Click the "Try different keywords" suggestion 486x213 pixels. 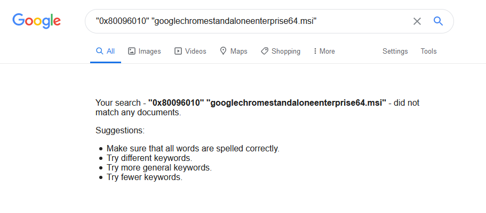[x=149, y=158]
